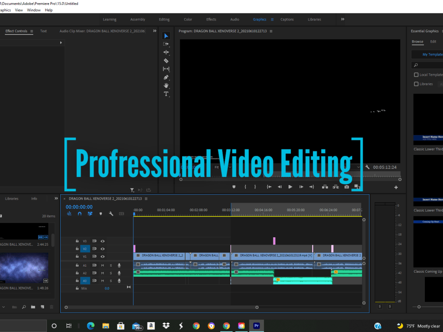Open Program monitor settings wrench
The image size is (443, 332).
point(367,167)
